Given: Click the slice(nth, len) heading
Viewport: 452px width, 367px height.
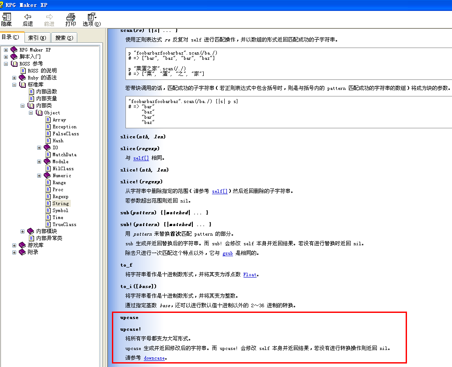Looking at the screenshot, I should pyautogui.click(x=143, y=137).
